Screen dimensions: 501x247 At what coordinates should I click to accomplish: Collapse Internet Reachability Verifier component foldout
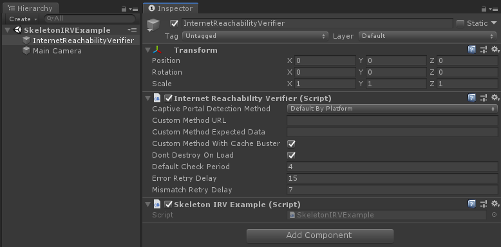click(x=147, y=98)
